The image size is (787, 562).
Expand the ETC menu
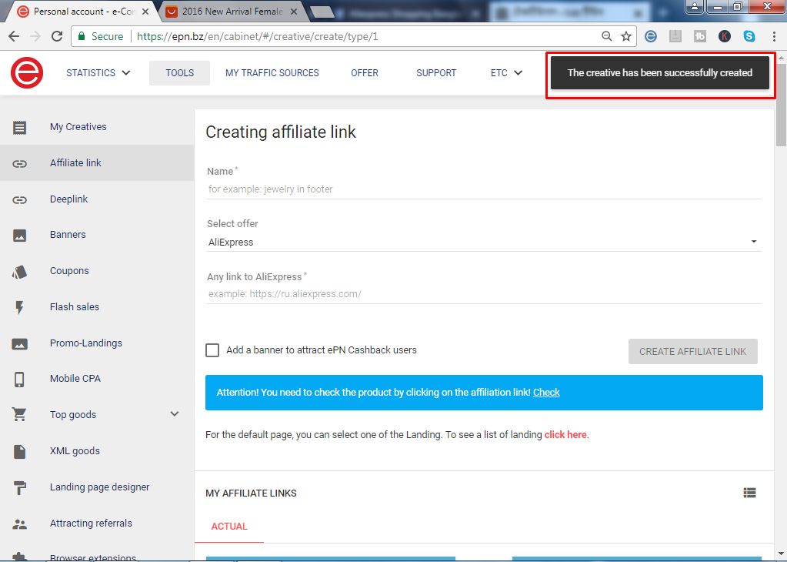(x=506, y=73)
